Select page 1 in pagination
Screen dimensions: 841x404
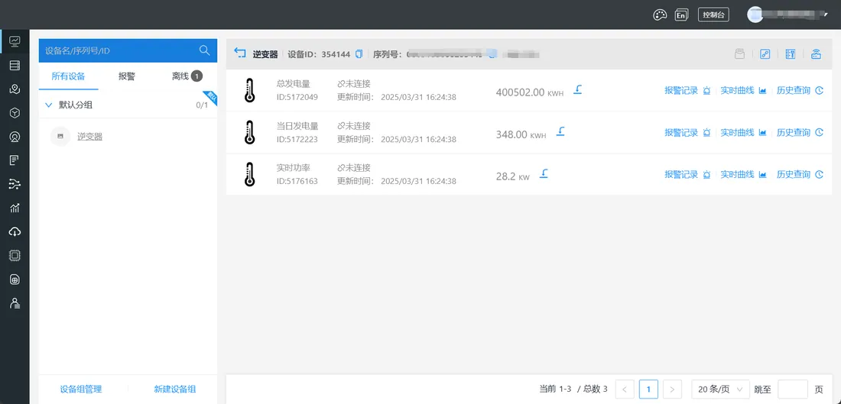tap(648, 389)
